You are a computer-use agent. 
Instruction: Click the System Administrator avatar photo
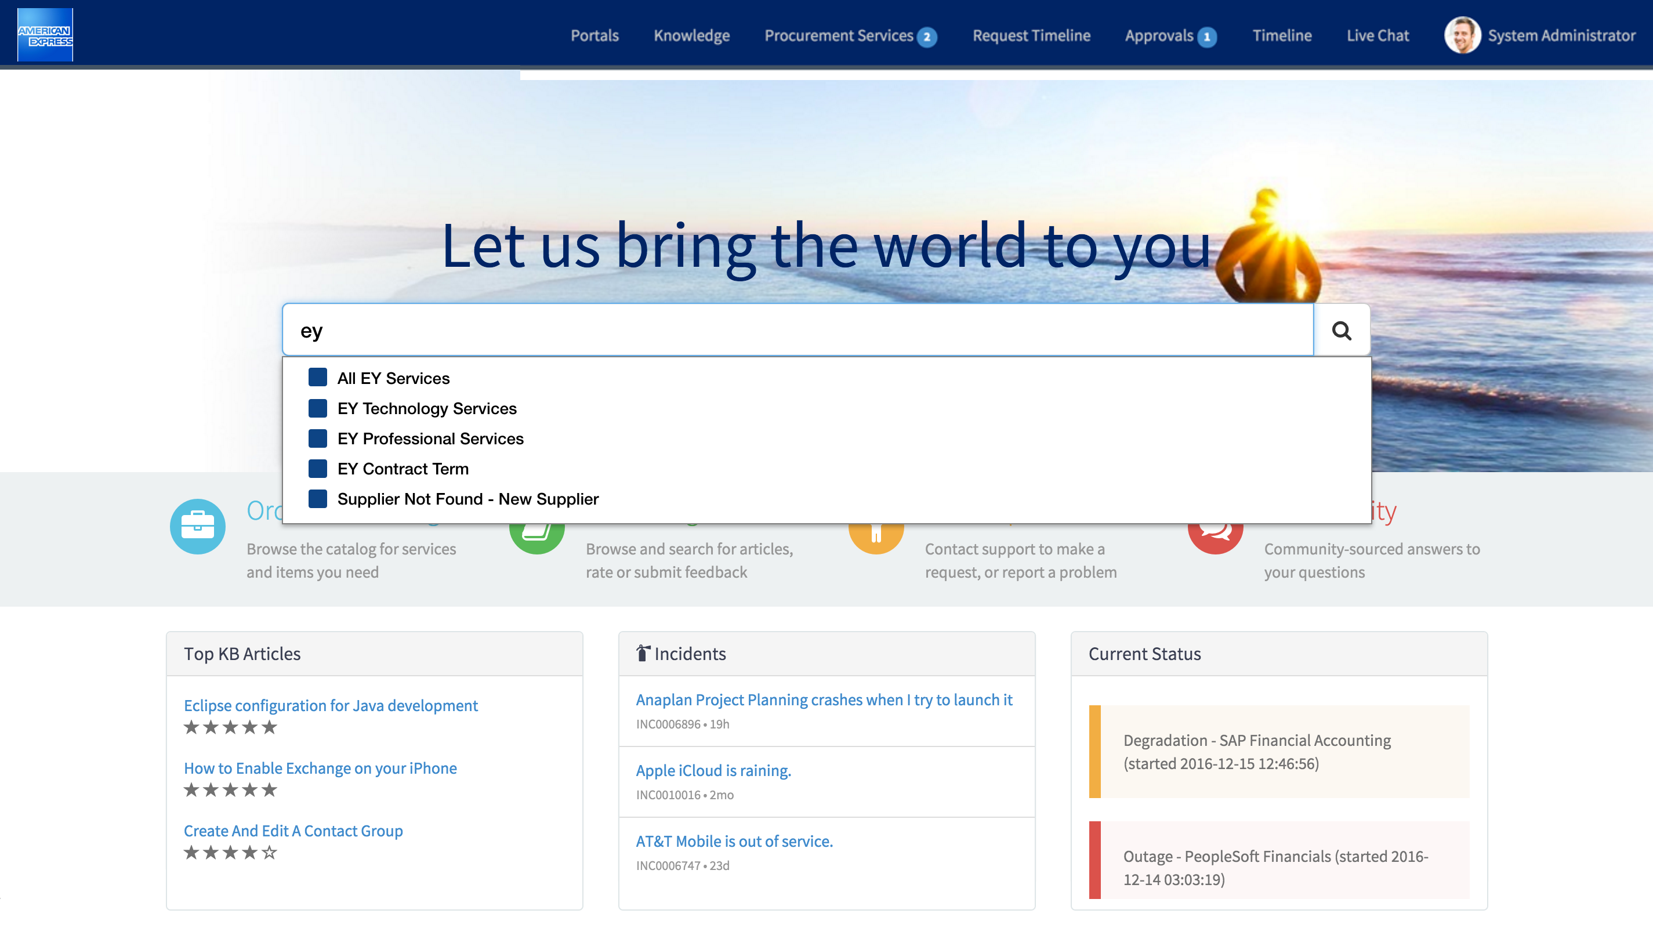pyautogui.click(x=1462, y=35)
